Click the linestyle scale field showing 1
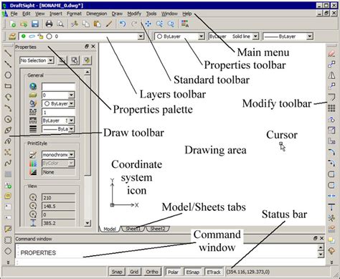 (x=58, y=112)
